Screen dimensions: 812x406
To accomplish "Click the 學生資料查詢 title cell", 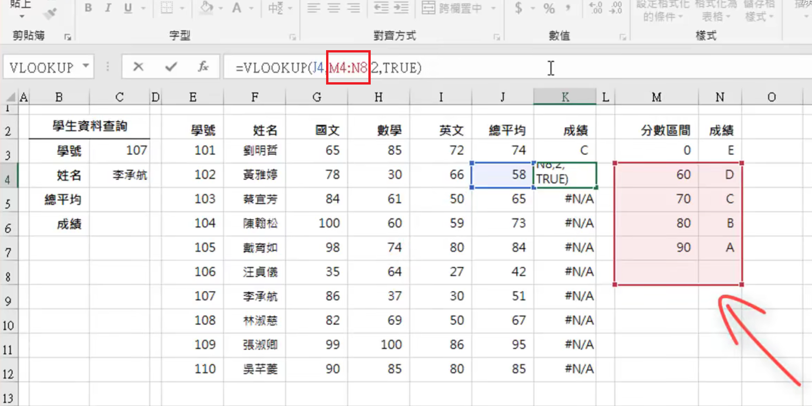I will click(x=89, y=126).
